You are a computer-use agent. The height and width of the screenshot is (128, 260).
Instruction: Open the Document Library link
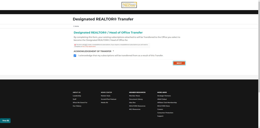tap(136, 99)
